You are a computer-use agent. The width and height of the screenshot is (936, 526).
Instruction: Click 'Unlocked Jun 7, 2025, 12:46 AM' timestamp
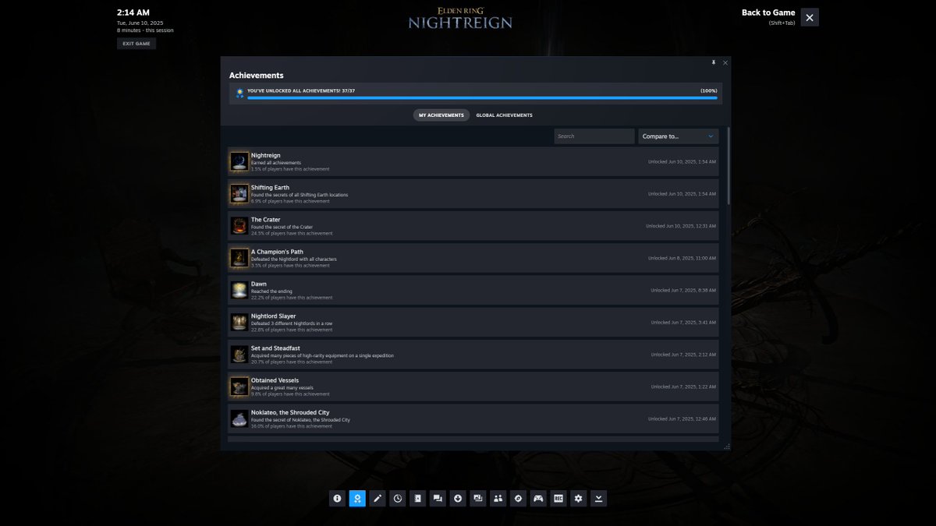[682, 418]
